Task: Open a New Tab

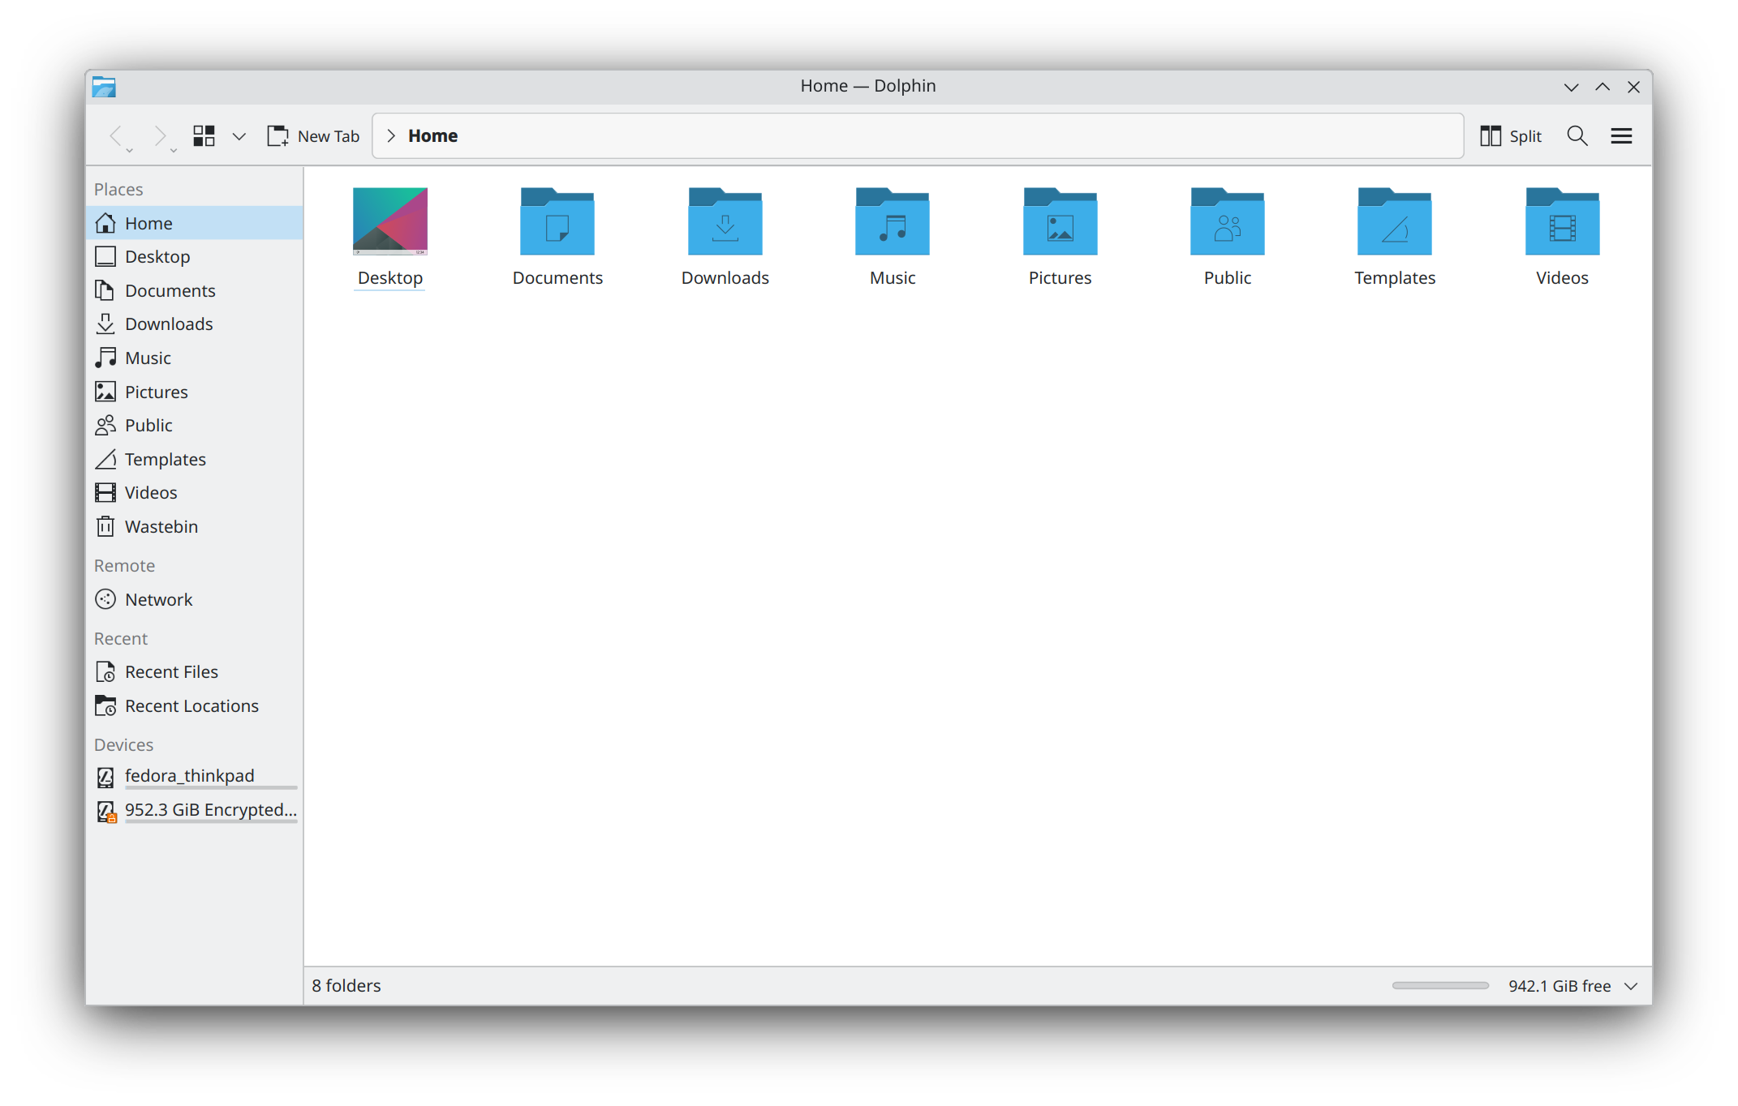Action: (x=313, y=135)
